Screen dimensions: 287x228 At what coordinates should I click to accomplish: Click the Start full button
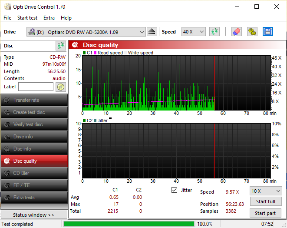pyautogui.click(x=265, y=201)
